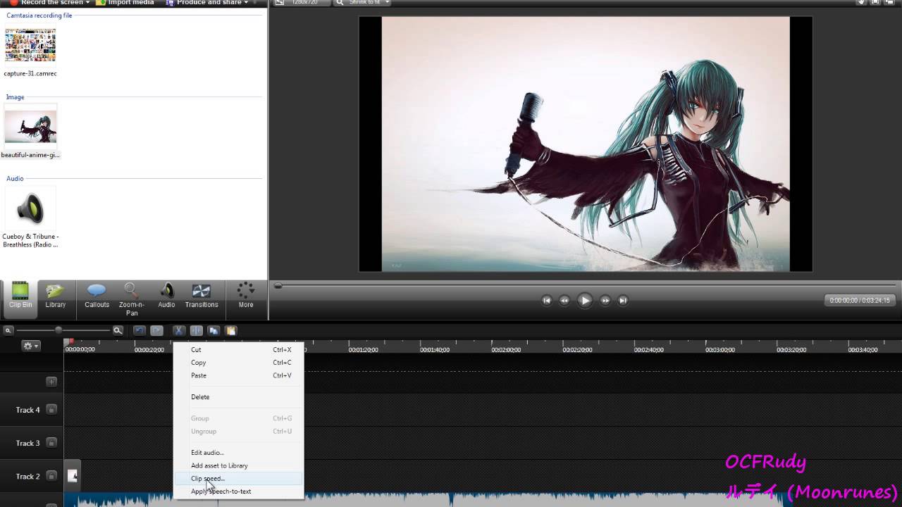
Task: Click the 0:00:00;00 / 0:03:24;15 time display
Action: 860,301
